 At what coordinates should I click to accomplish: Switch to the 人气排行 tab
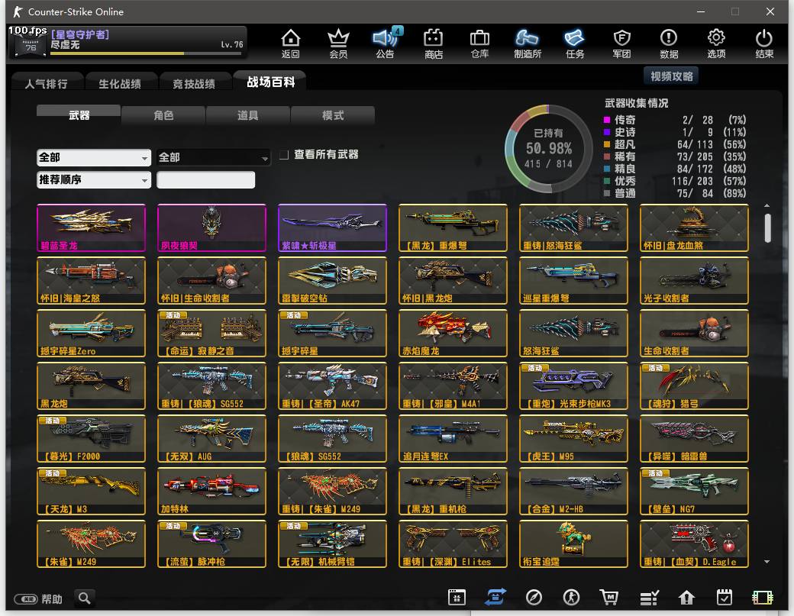(x=47, y=83)
